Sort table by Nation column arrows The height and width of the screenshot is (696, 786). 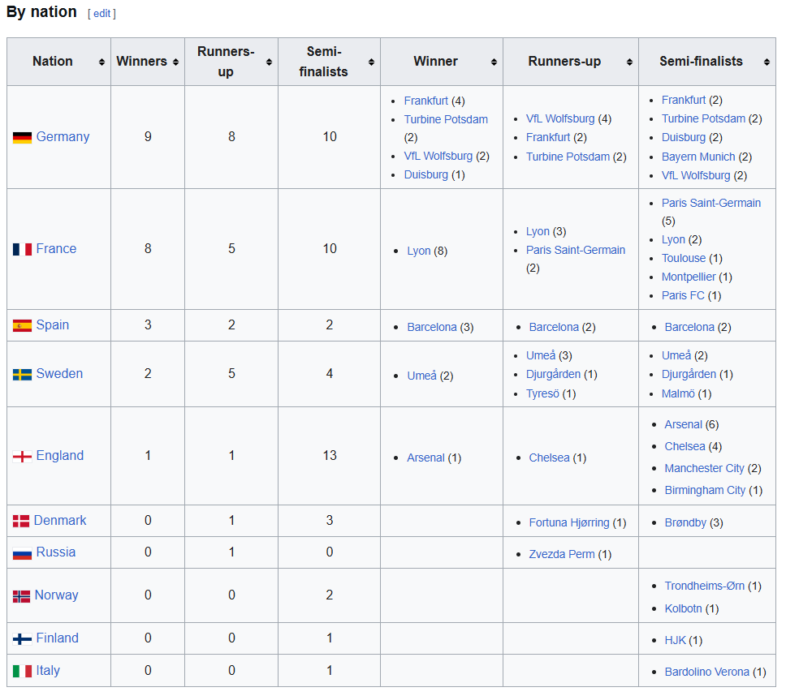tap(101, 62)
